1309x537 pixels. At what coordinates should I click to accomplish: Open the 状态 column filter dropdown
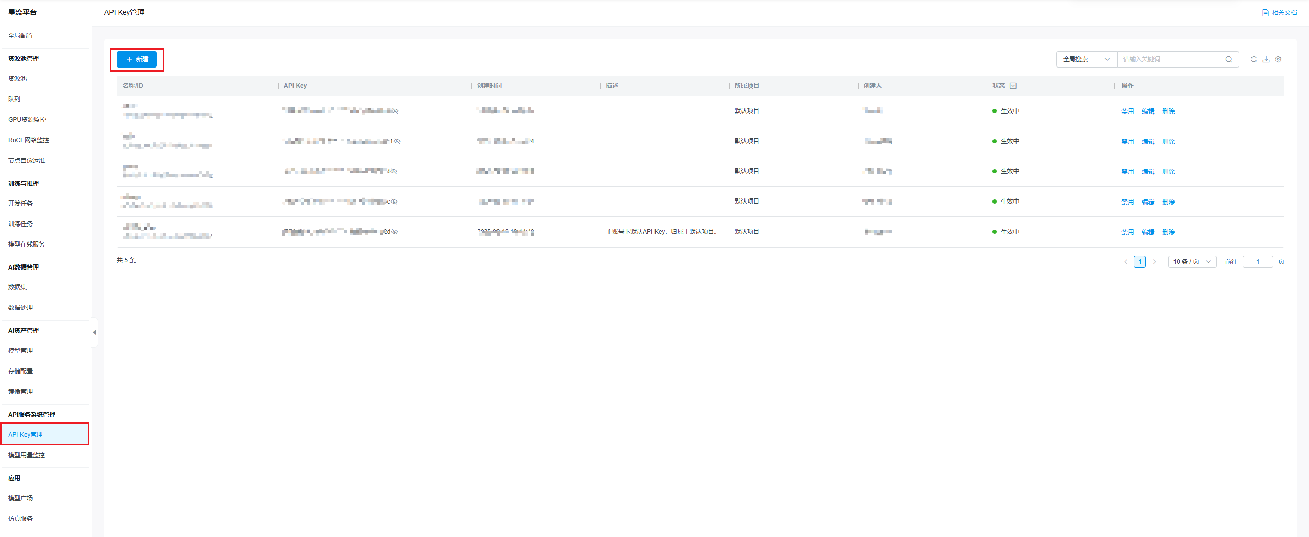coord(1013,86)
